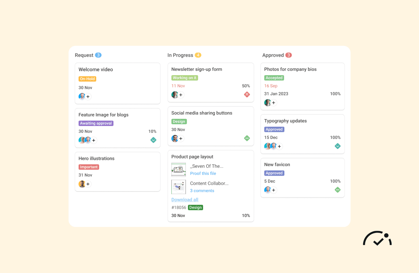Click the Approved column count badge
Viewport: 419px width, 273px height.
(288, 55)
